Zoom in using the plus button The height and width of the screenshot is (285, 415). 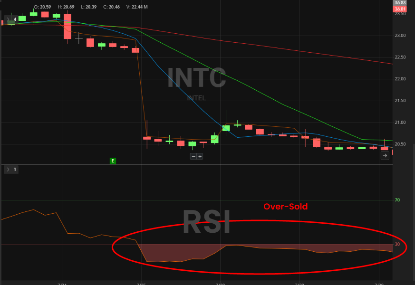(200, 156)
